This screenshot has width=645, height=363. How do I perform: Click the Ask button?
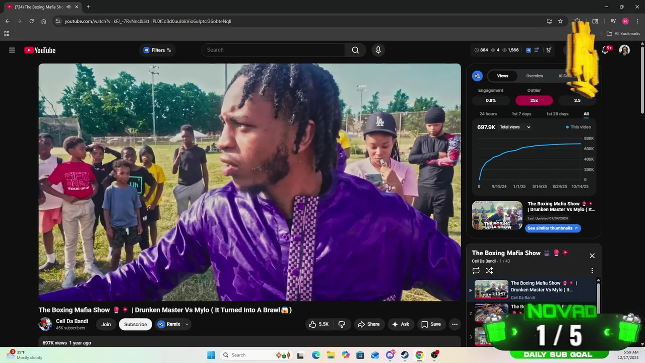pos(401,324)
